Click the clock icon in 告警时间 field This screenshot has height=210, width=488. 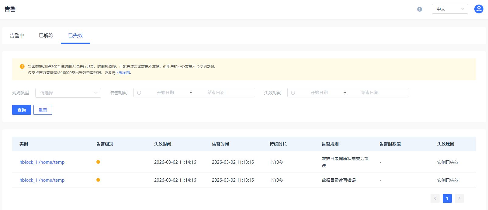pyautogui.click(x=139, y=93)
